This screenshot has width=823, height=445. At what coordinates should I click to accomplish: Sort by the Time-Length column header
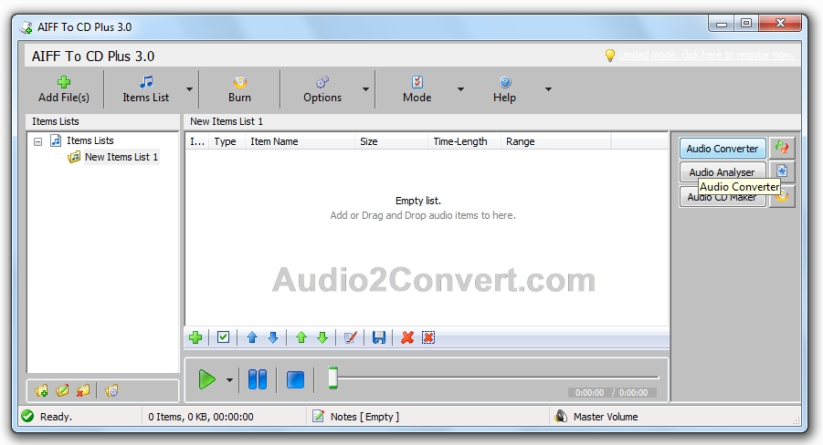point(464,141)
